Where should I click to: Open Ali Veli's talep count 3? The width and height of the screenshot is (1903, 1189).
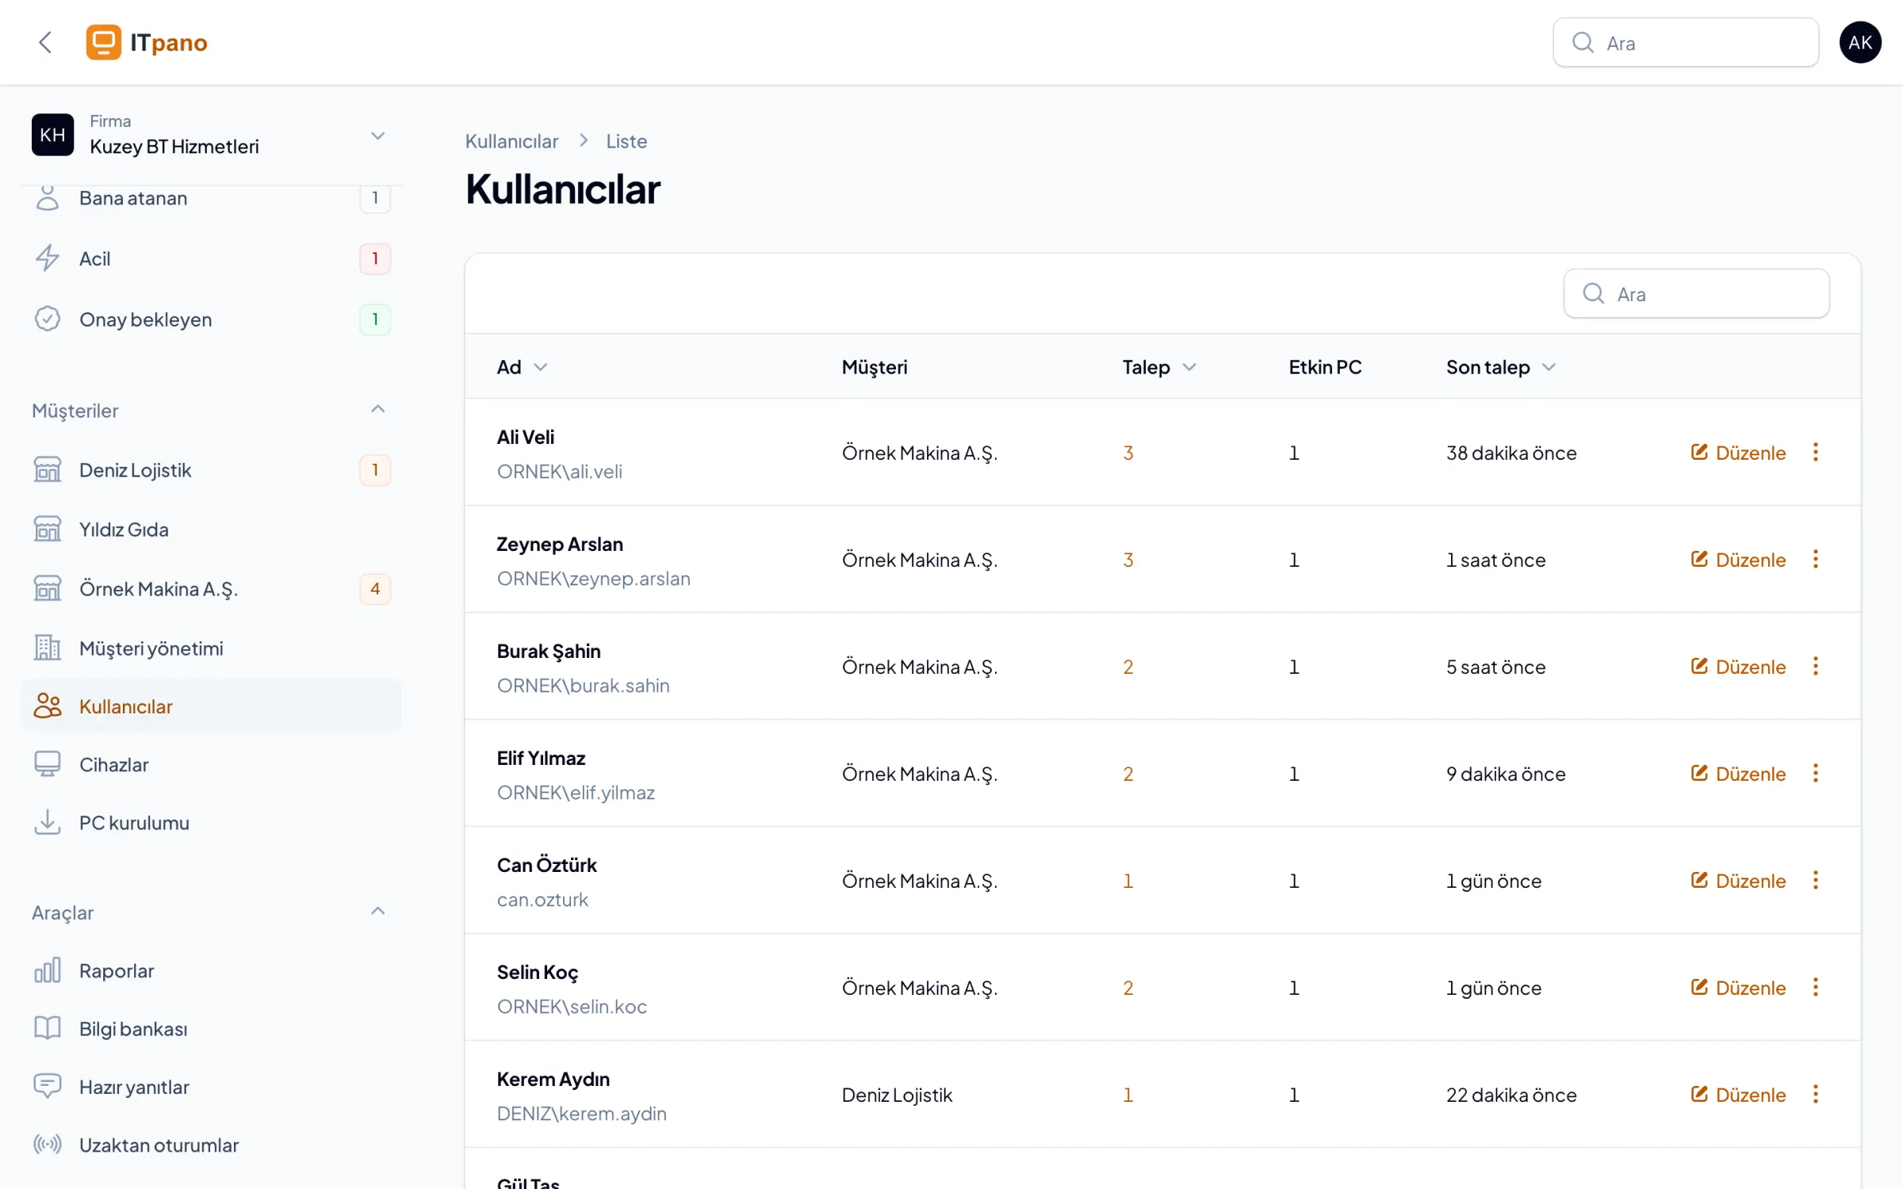pyautogui.click(x=1128, y=453)
